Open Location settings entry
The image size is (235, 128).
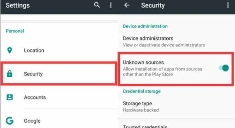point(59,50)
